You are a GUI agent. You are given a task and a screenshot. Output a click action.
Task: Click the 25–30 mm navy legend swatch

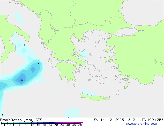pyautogui.click(x=52, y=123)
